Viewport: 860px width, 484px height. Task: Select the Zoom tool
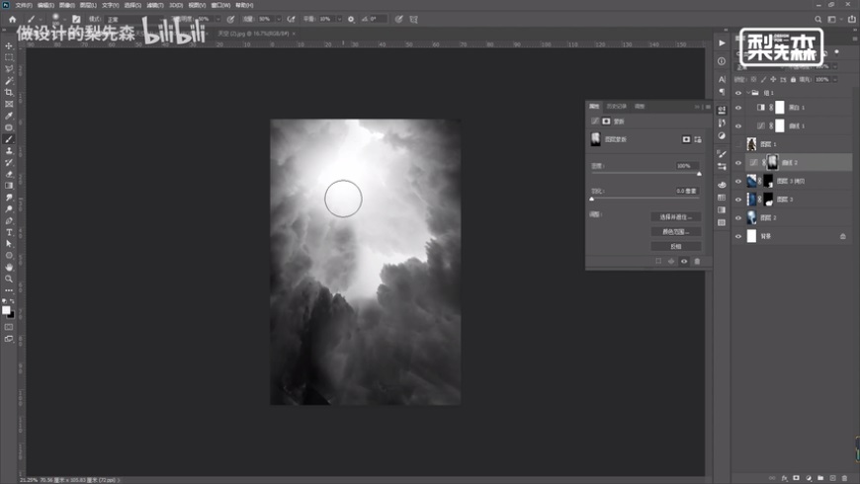pyautogui.click(x=9, y=278)
